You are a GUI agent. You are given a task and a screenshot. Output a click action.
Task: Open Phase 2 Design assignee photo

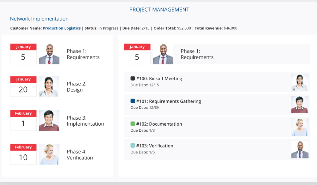49,86
